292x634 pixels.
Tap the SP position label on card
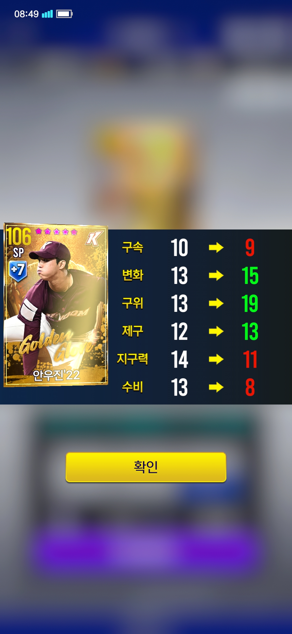click(x=18, y=253)
